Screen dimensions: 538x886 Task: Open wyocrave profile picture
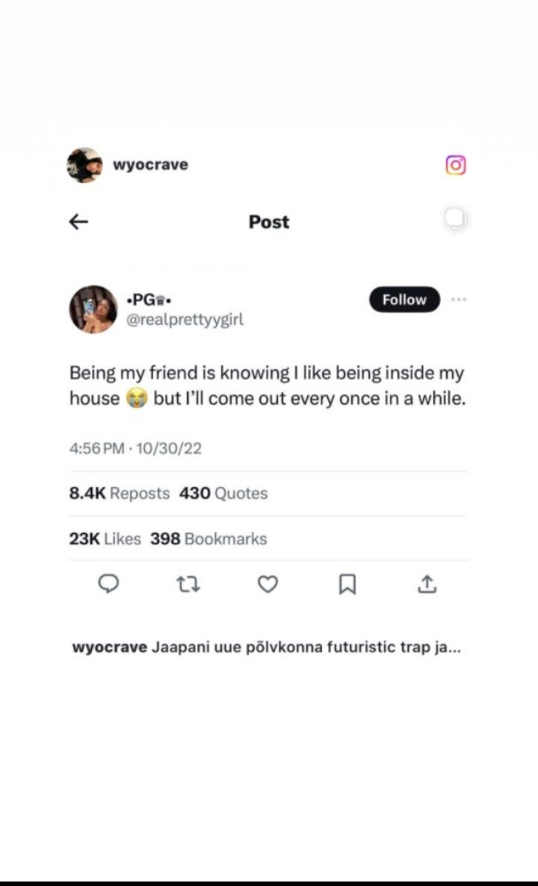pyautogui.click(x=84, y=165)
